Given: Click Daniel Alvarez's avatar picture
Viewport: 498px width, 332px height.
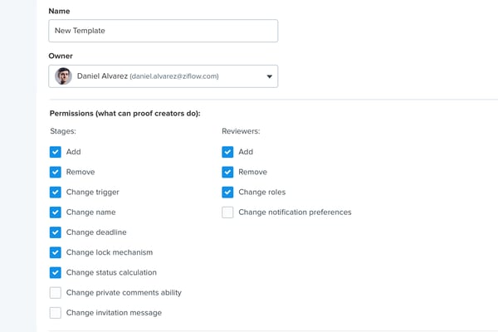Looking at the screenshot, I should tap(63, 76).
